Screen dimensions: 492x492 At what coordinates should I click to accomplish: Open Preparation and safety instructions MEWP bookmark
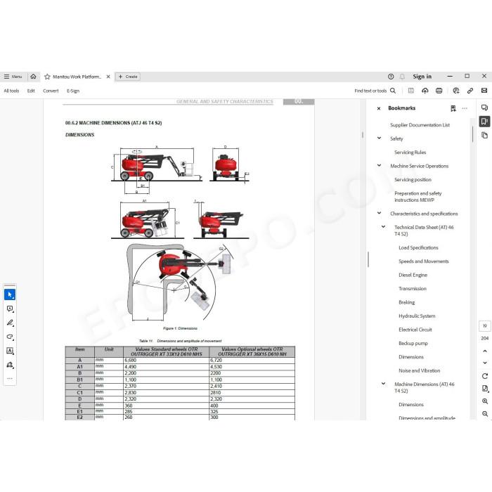point(417,196)
